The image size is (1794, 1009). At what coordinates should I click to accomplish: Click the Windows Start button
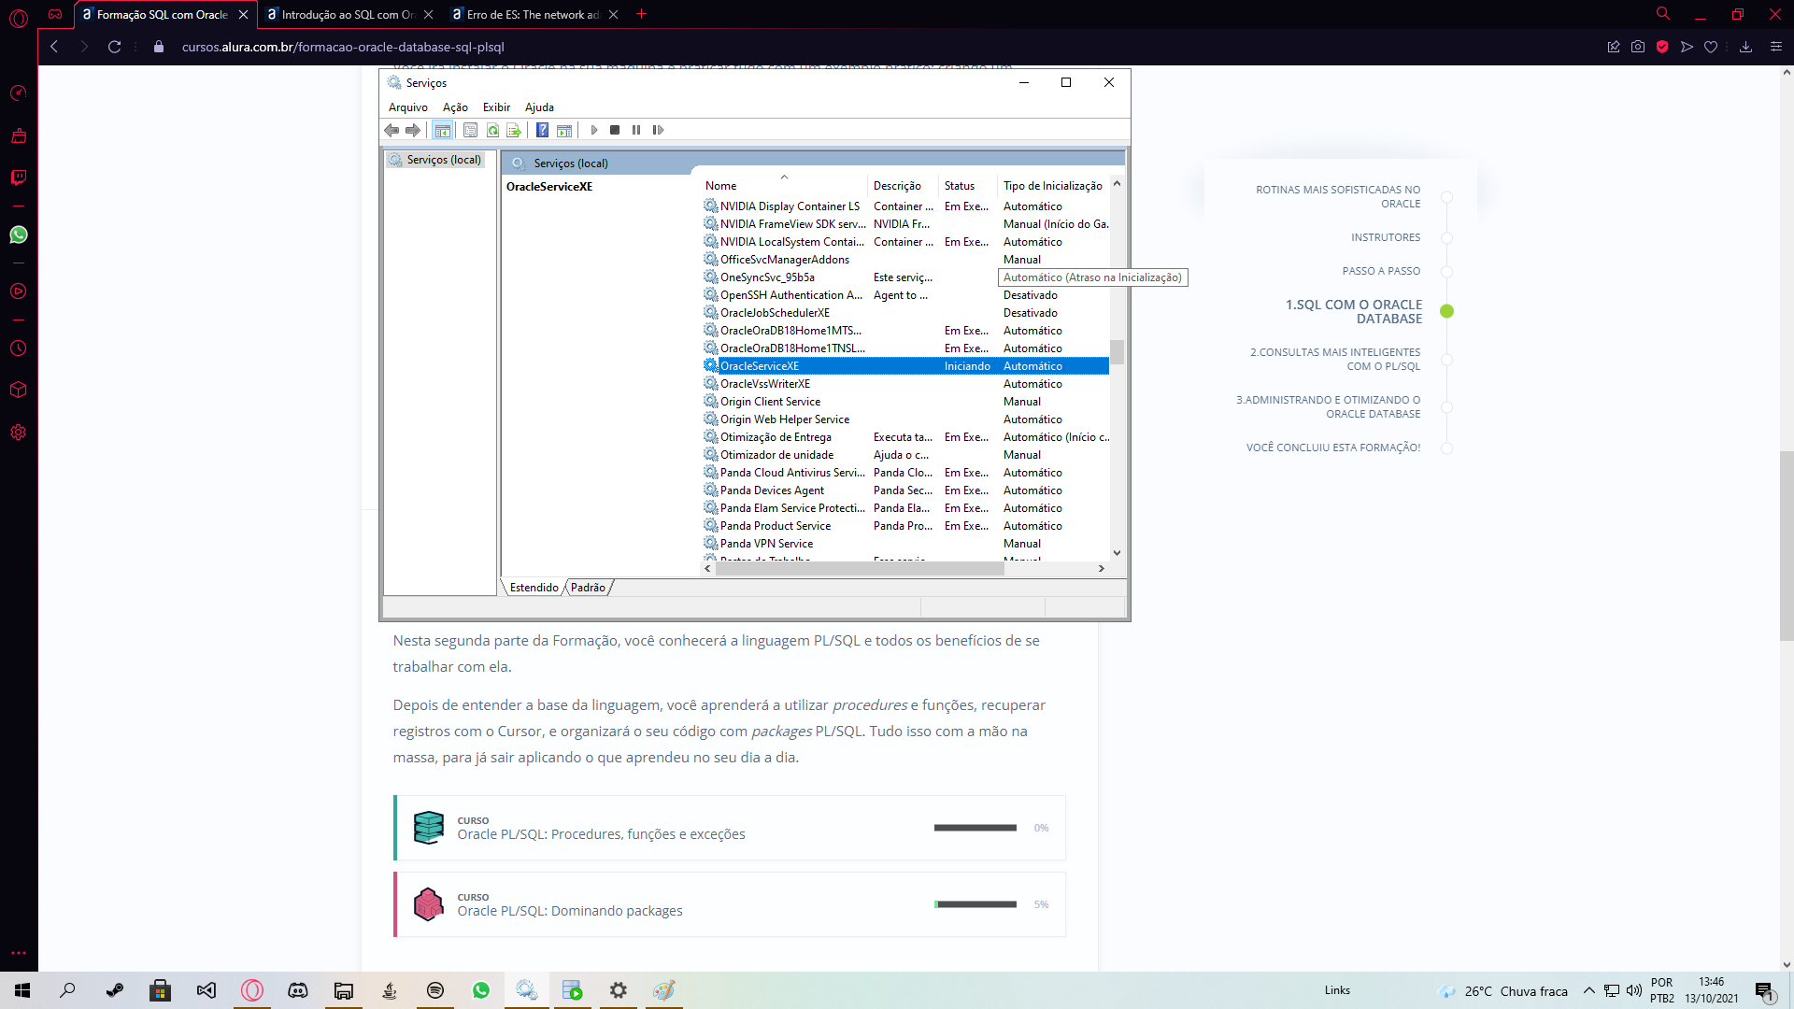22,990
